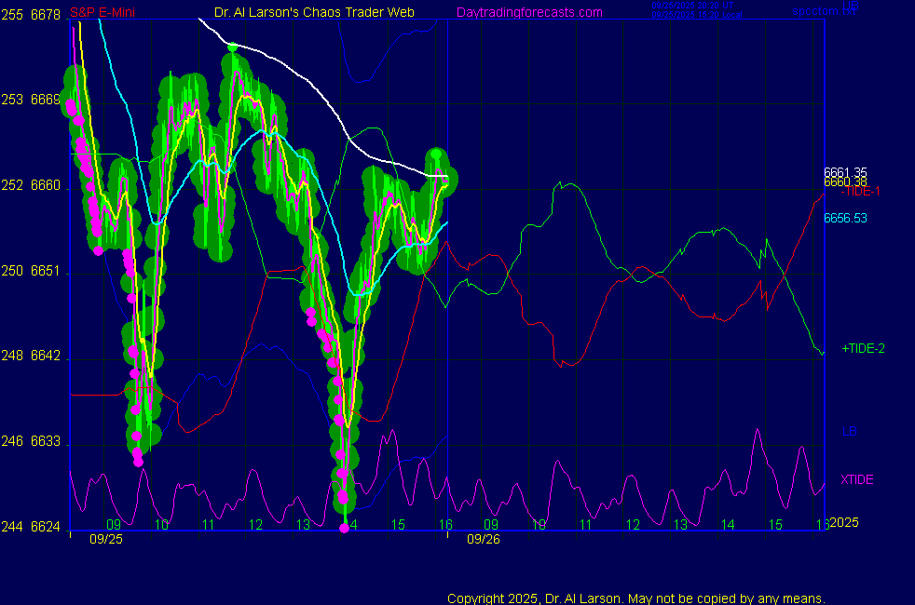Click the copyright notice text at bottom

click(x=635, y=598)
